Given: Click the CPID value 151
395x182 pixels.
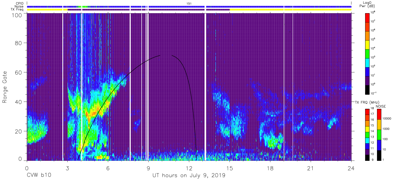Looking at the screenshot, I should (189, 3).
